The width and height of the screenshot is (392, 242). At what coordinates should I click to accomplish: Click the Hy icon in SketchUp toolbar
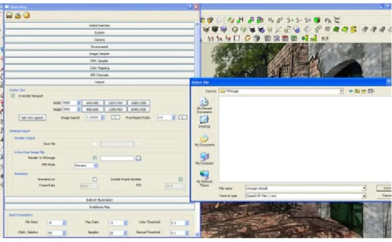pyautogui.click(x=271, y=20)
